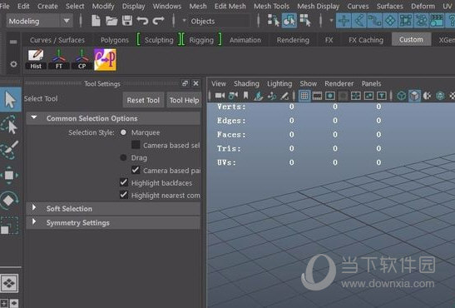Click the New Scene icon
Viewport: 455px width, 308px height.
96,21
